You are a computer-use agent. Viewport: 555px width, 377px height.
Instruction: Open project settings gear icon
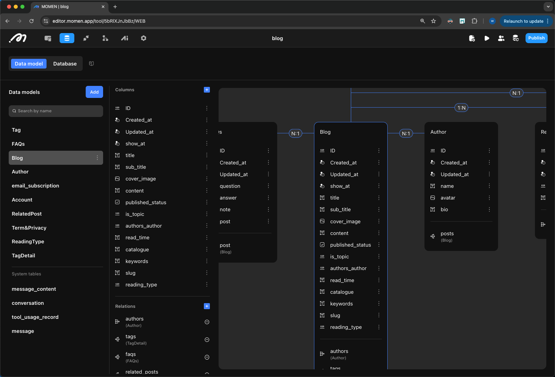coord(144,38)
